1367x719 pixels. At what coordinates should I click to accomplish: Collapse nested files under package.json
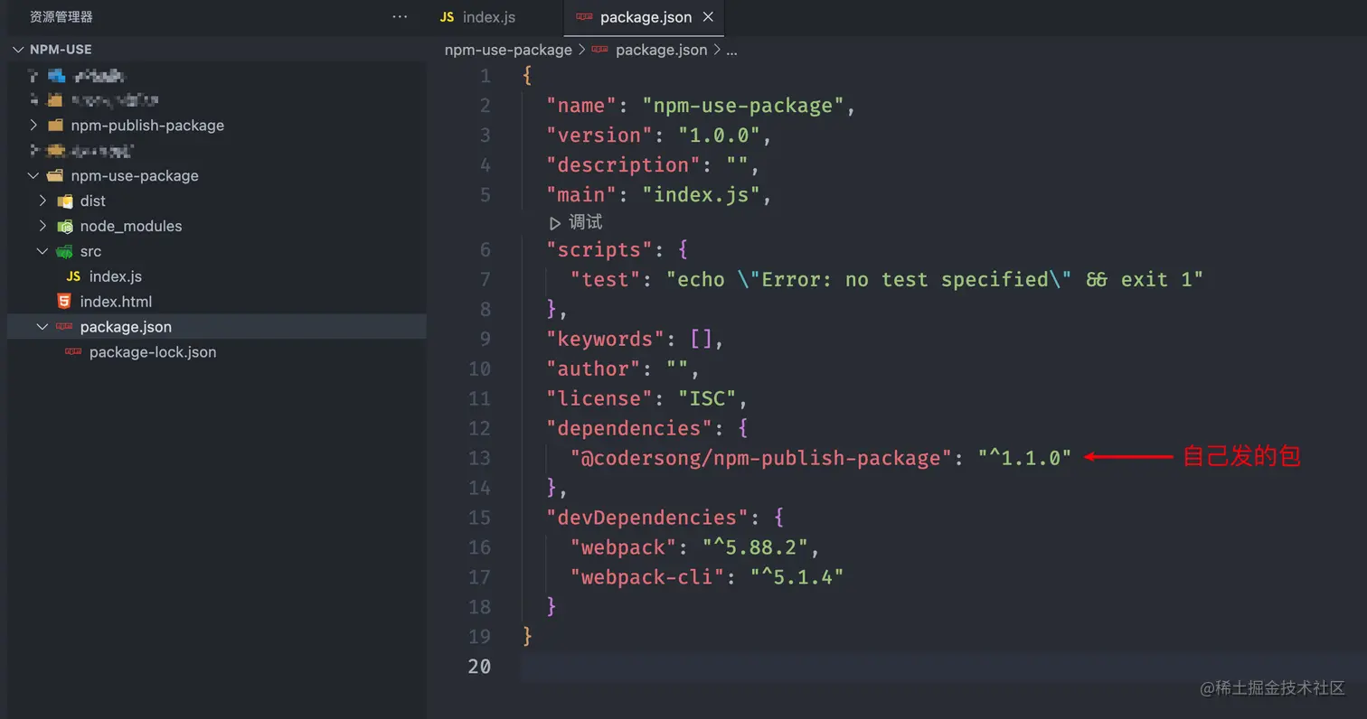[x=42, y=327]
